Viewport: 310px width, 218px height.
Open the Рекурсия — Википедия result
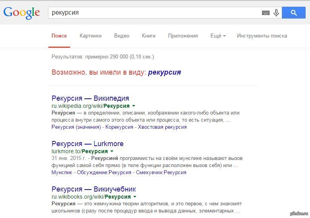90,98
